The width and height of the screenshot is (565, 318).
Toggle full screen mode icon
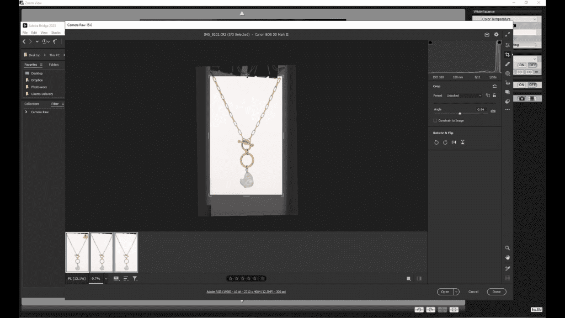(x=508, y=34)
